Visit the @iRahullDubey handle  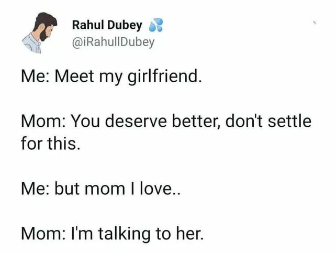[114, 42]
